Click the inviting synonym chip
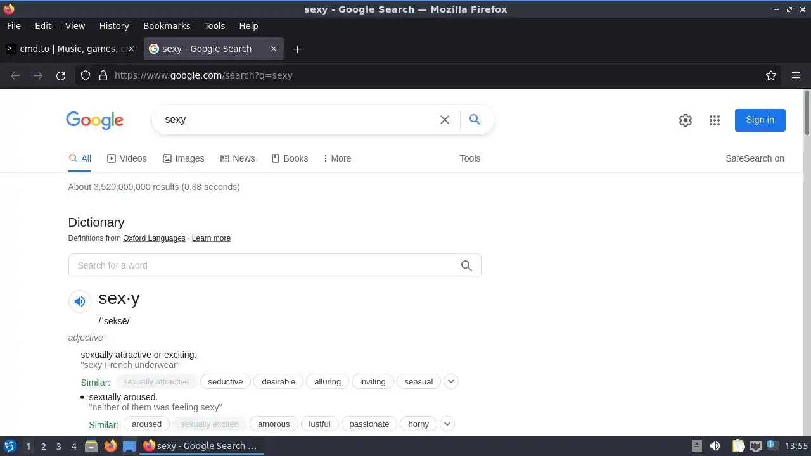This screenshot has width=811, height=456. point(373,381)
